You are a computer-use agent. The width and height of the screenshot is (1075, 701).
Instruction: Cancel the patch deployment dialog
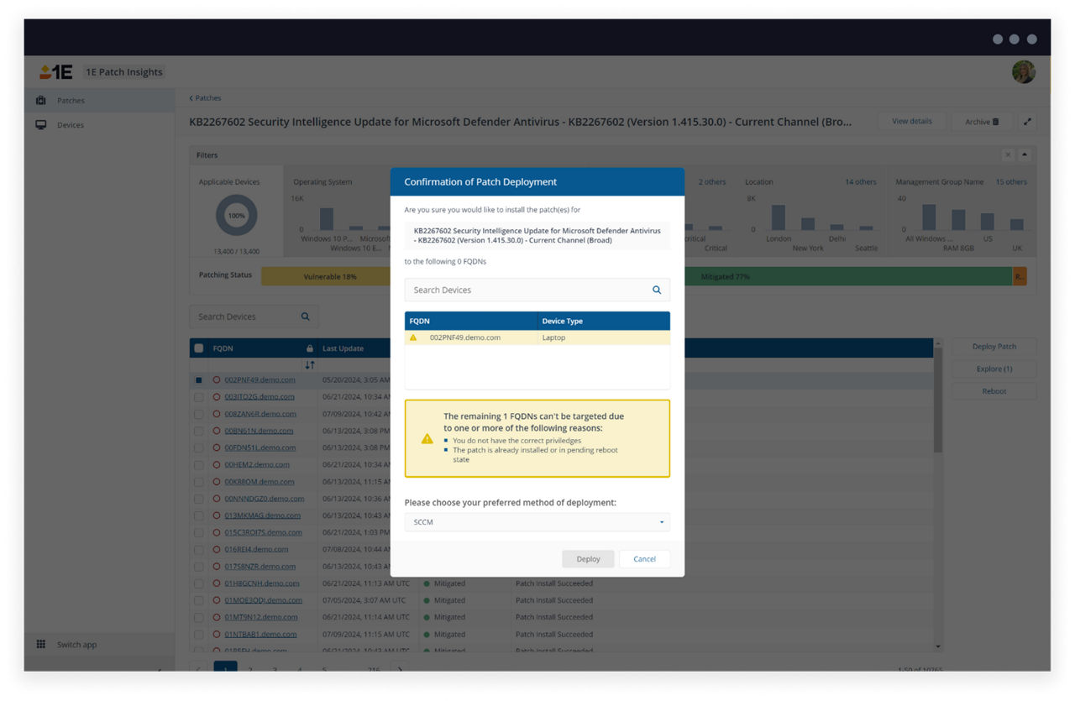[644, 559]
